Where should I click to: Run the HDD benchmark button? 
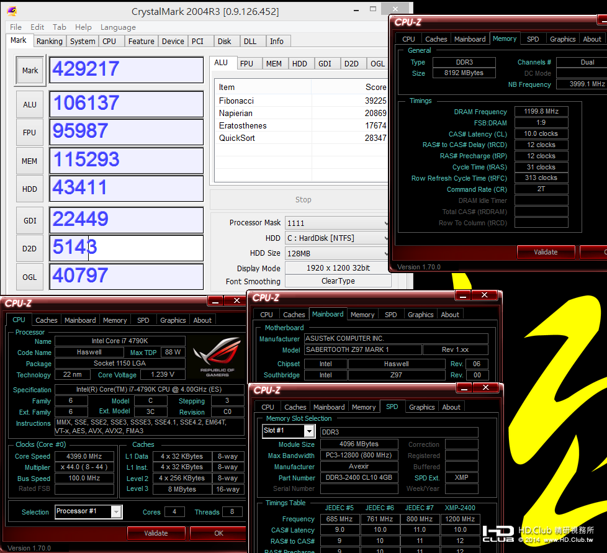tap(30, 189)
